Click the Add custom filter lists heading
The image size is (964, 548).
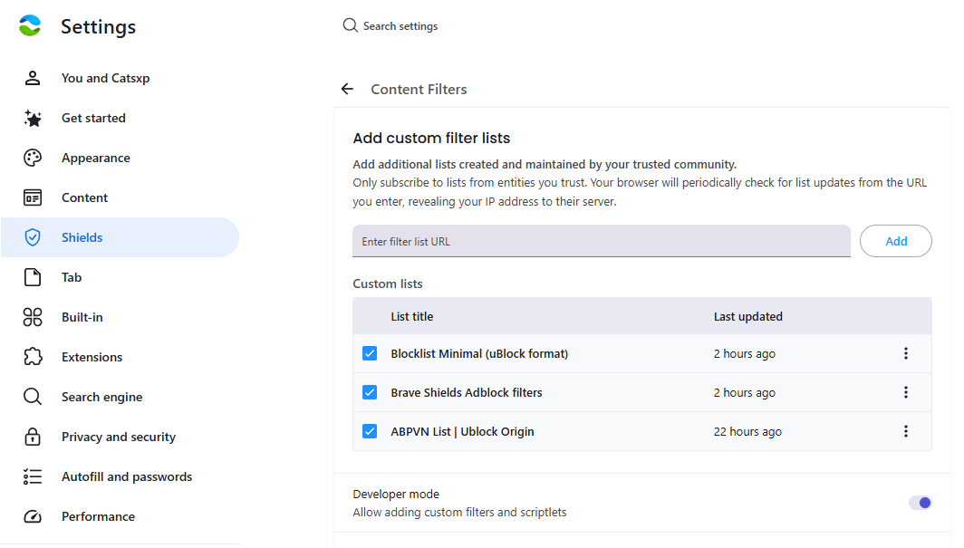[431, 138]
